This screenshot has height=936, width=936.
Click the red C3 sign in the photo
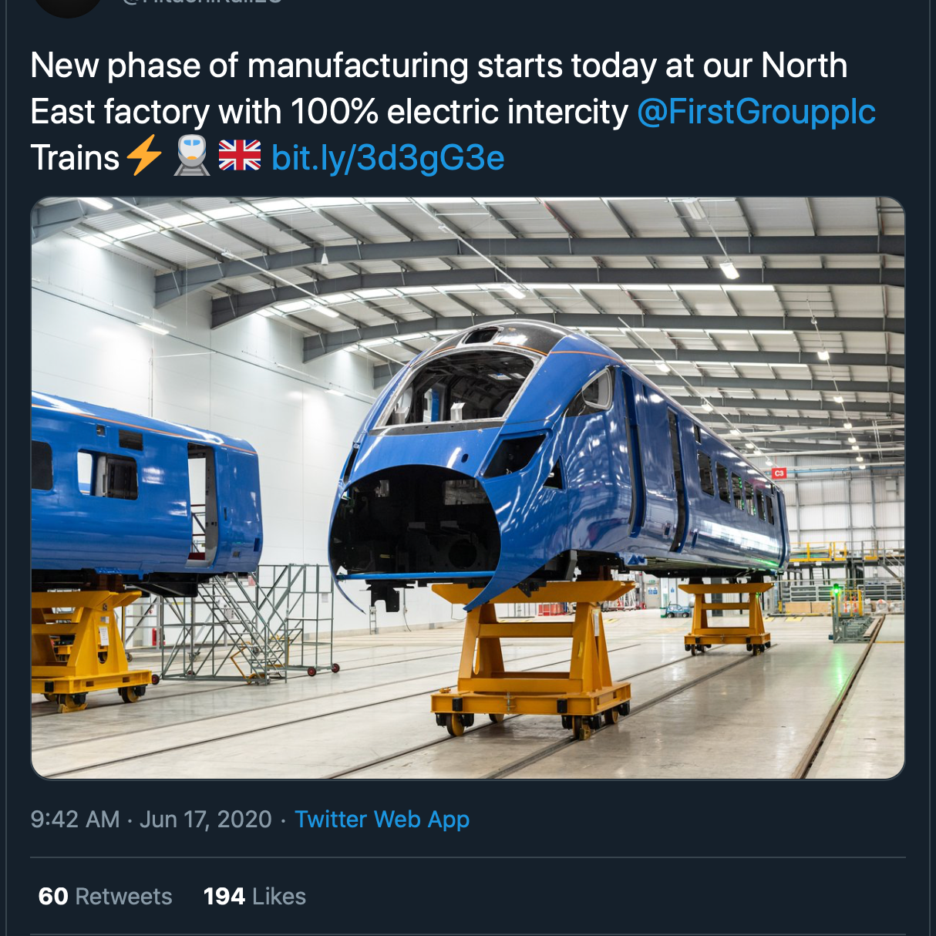pos(779,473)
